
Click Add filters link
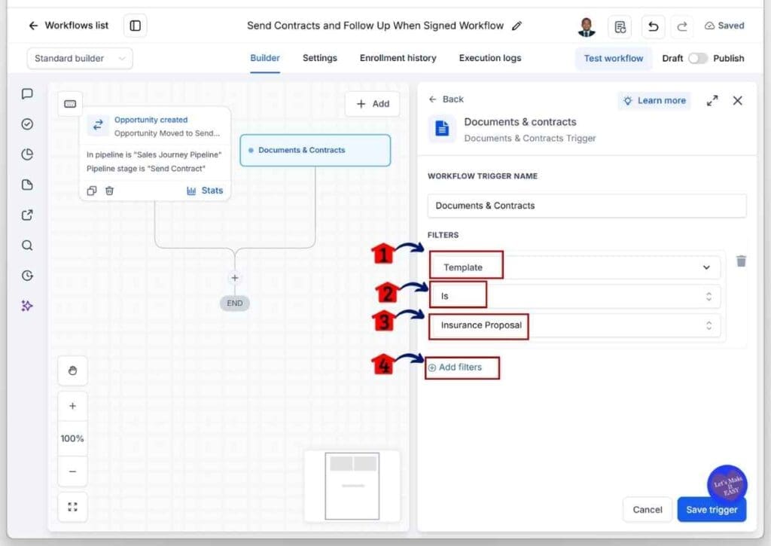point(456,368)
